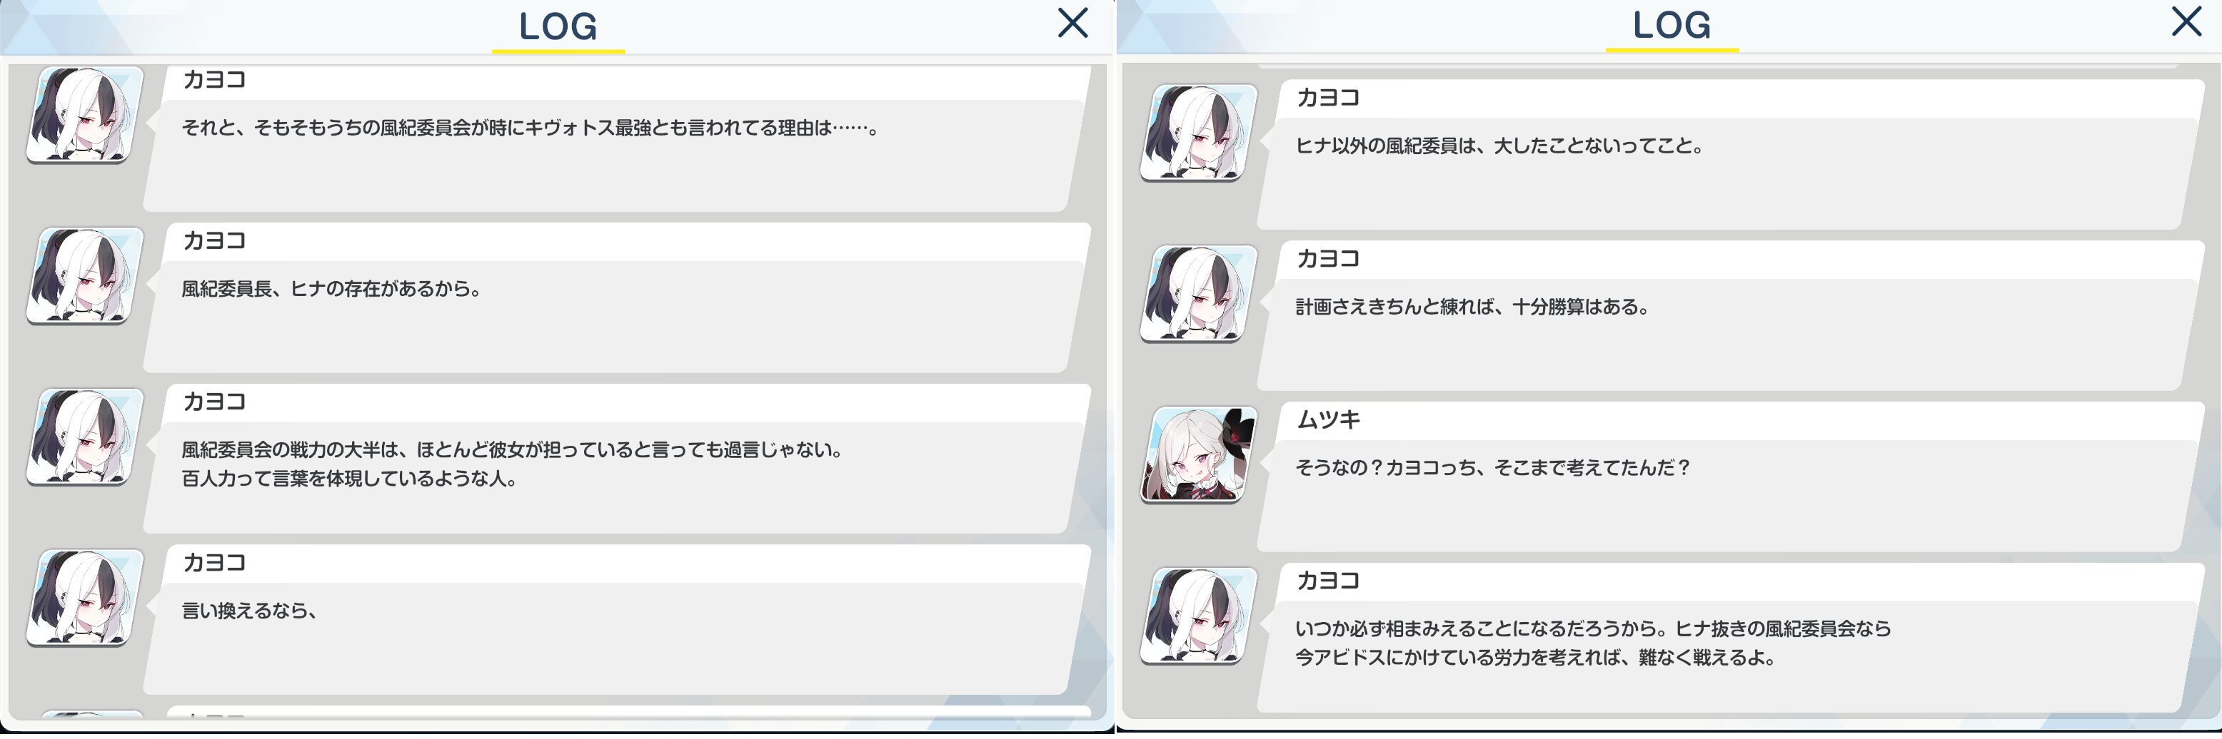
Task: Click the ムツキ speaker name label
Action: point(1328,420)
